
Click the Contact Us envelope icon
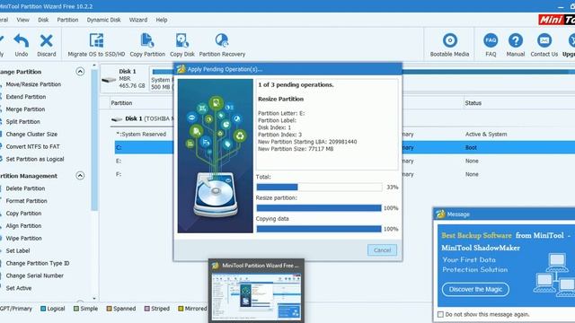coord(544,40)
